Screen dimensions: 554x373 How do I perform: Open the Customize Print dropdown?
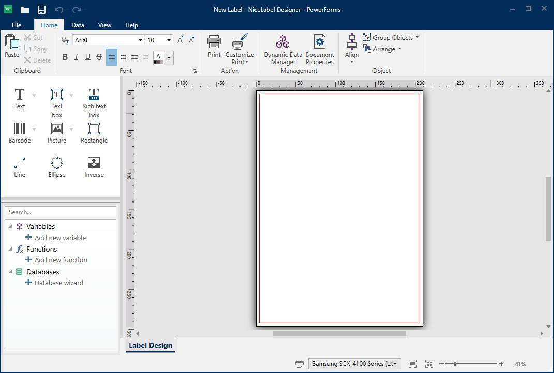click(239, 50)
